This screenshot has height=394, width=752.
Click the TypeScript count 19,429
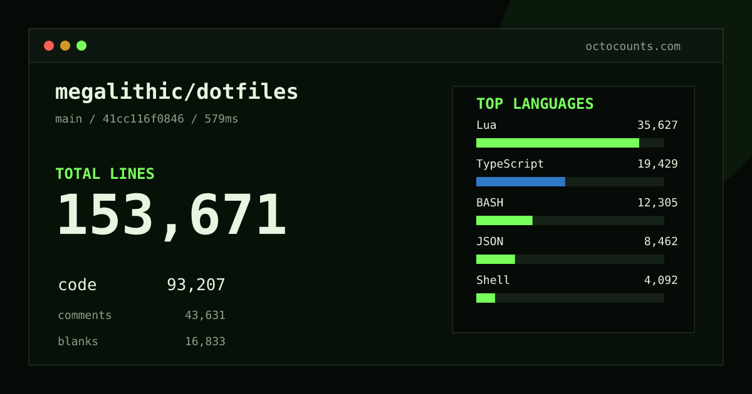click(x=657, y=164)
